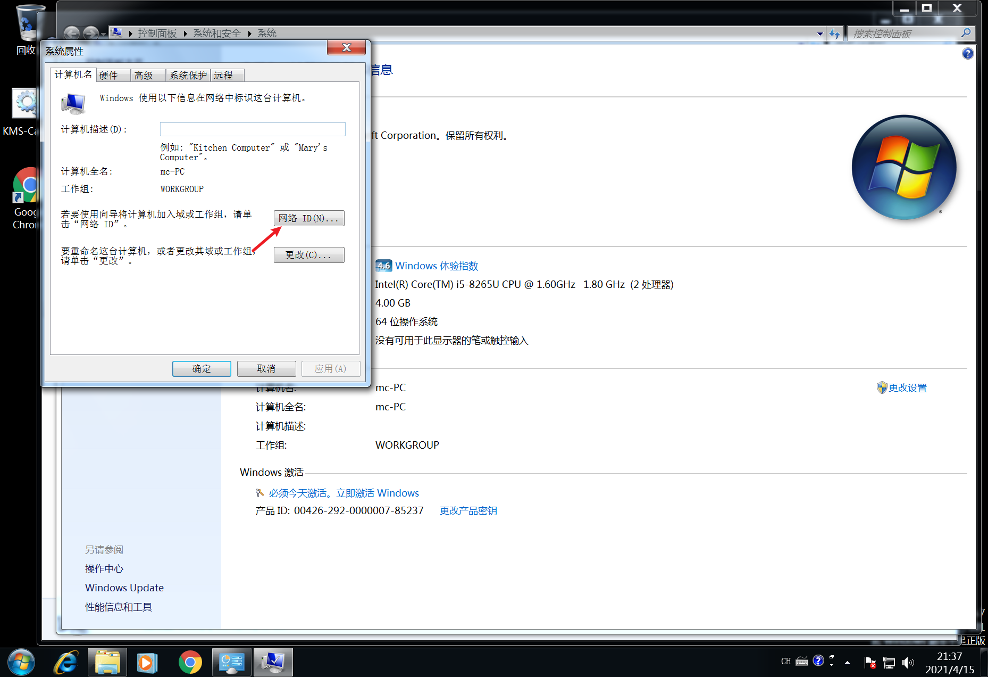This screenshot has width=988, height=677.
Task: Open Windows Explorer folder taskbar icon
Action: click(107, 663)
